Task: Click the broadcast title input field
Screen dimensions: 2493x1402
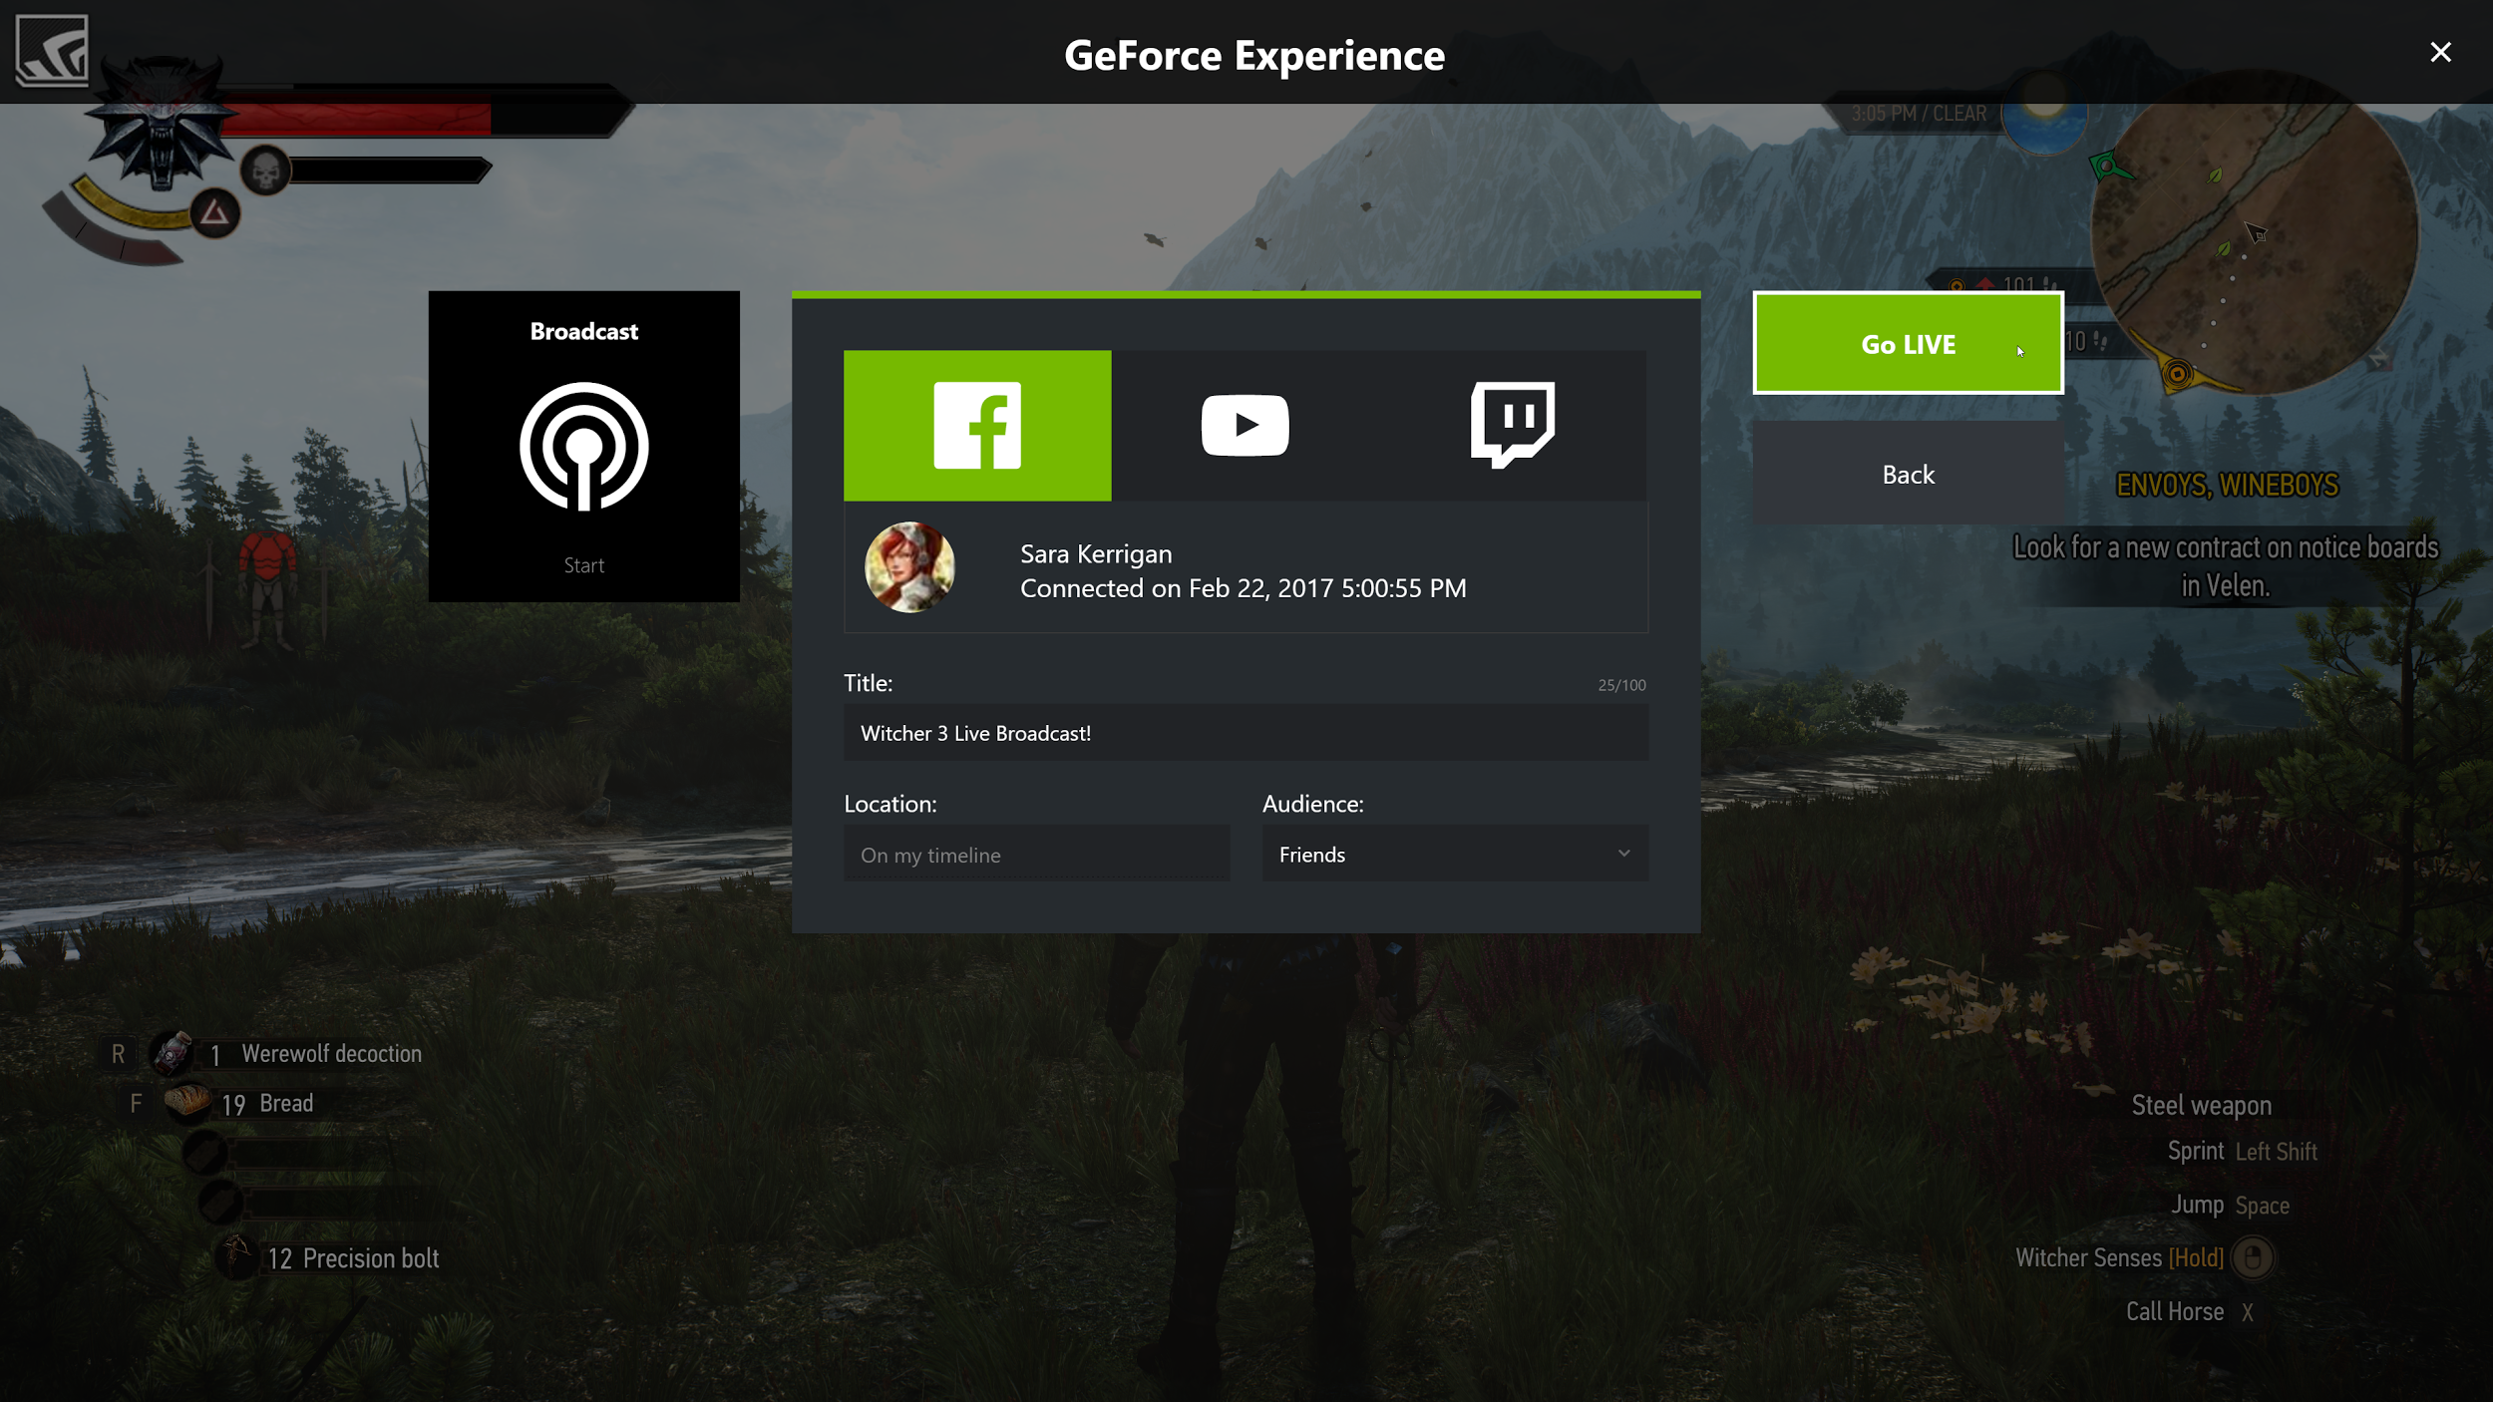Action: (x=1245, y=733)
